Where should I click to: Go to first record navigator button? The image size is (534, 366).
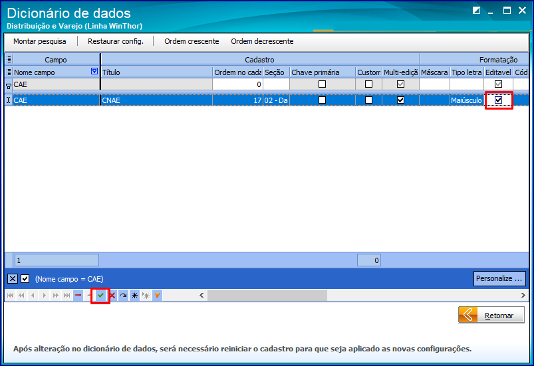tap(10, 295)
